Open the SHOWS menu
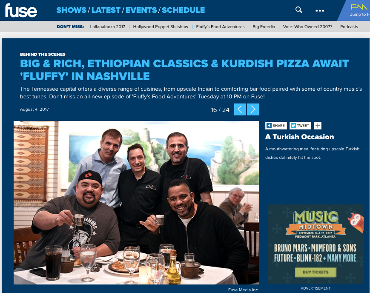 click(x=71, y=10)
